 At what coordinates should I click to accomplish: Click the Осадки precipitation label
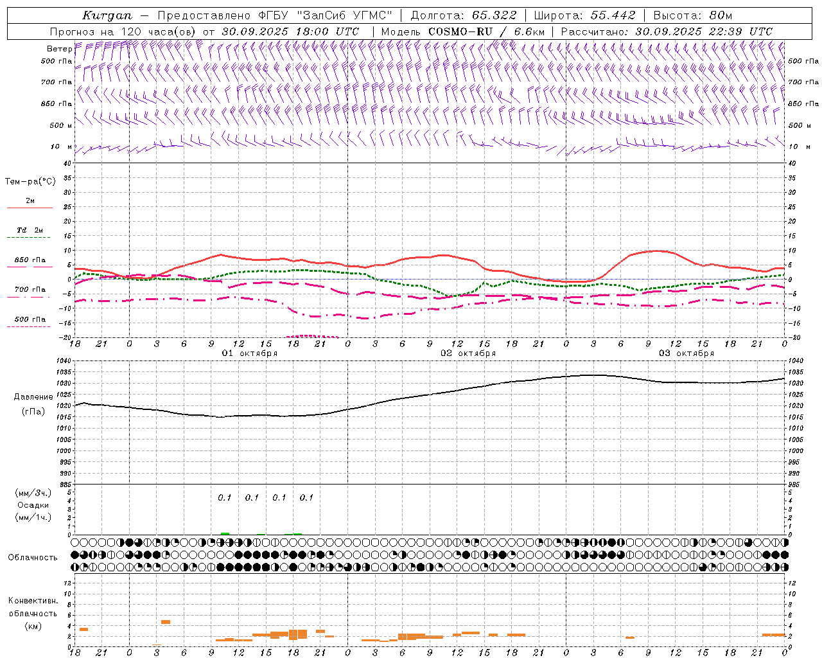[33, 505]
